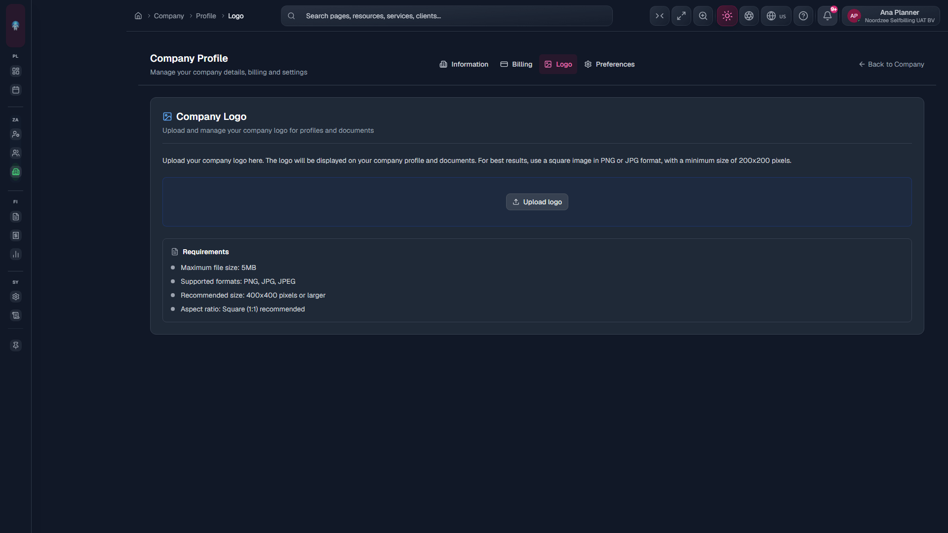Click the search magnifier icon in search bar
Viewport: 948px width, 533px height.
[x=291, y=16]
